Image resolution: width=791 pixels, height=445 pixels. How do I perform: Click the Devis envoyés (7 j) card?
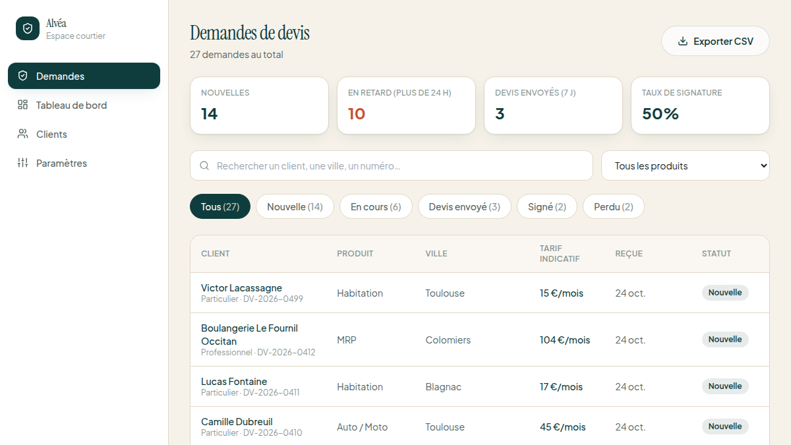[x=553, y=105]
